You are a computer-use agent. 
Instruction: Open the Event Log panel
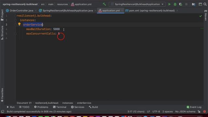tap(194, 107)
